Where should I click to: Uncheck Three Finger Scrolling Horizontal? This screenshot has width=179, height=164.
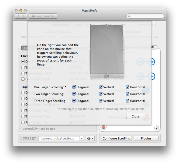point(128,101)
